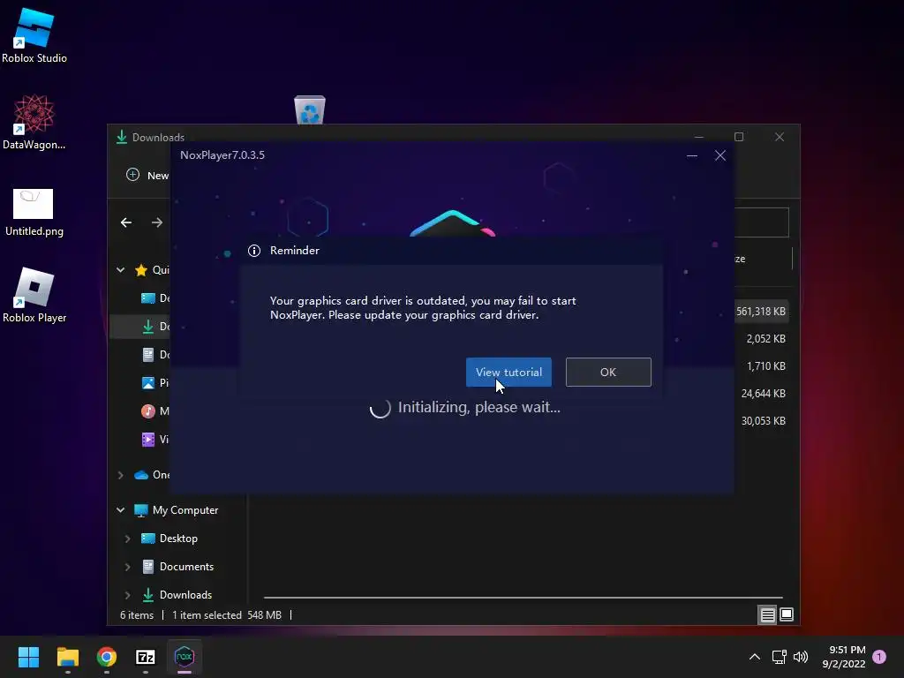Select the Downloads quick access entry icon
The image size is (904, 678).
pos(148,327)
